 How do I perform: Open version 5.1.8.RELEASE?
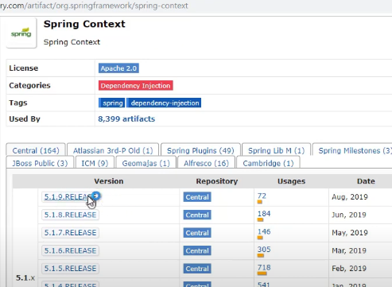(70, 215)
